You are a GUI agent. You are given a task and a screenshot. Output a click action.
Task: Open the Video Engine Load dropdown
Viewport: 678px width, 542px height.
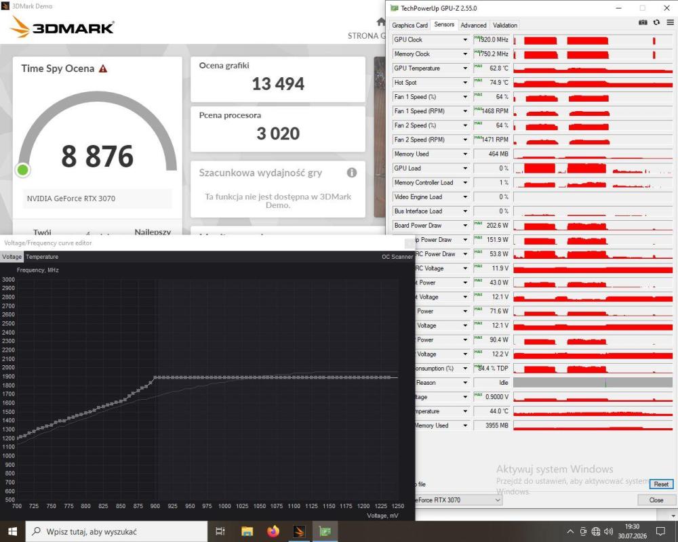(x=465, y=196)
